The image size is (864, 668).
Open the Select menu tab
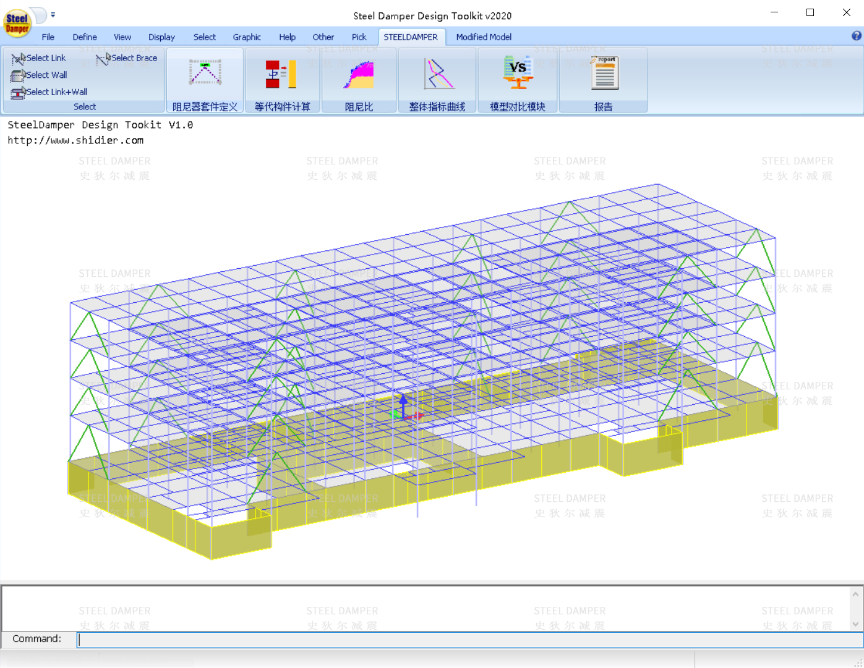204,37
